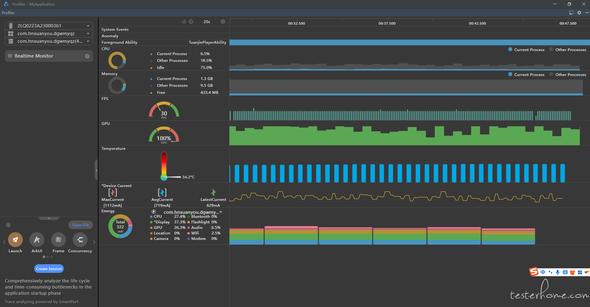Click the Profiler panel dock icon
Image resolution: width=590 pixels, height=307 pixels.
point(571,13)
